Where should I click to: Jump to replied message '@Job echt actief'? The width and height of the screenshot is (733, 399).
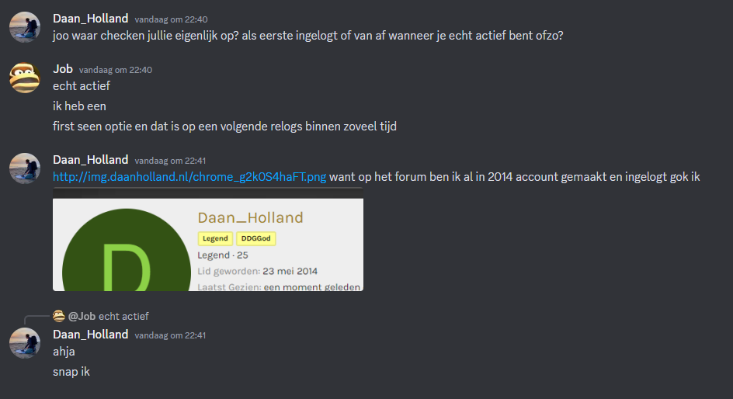pos(109,316)
